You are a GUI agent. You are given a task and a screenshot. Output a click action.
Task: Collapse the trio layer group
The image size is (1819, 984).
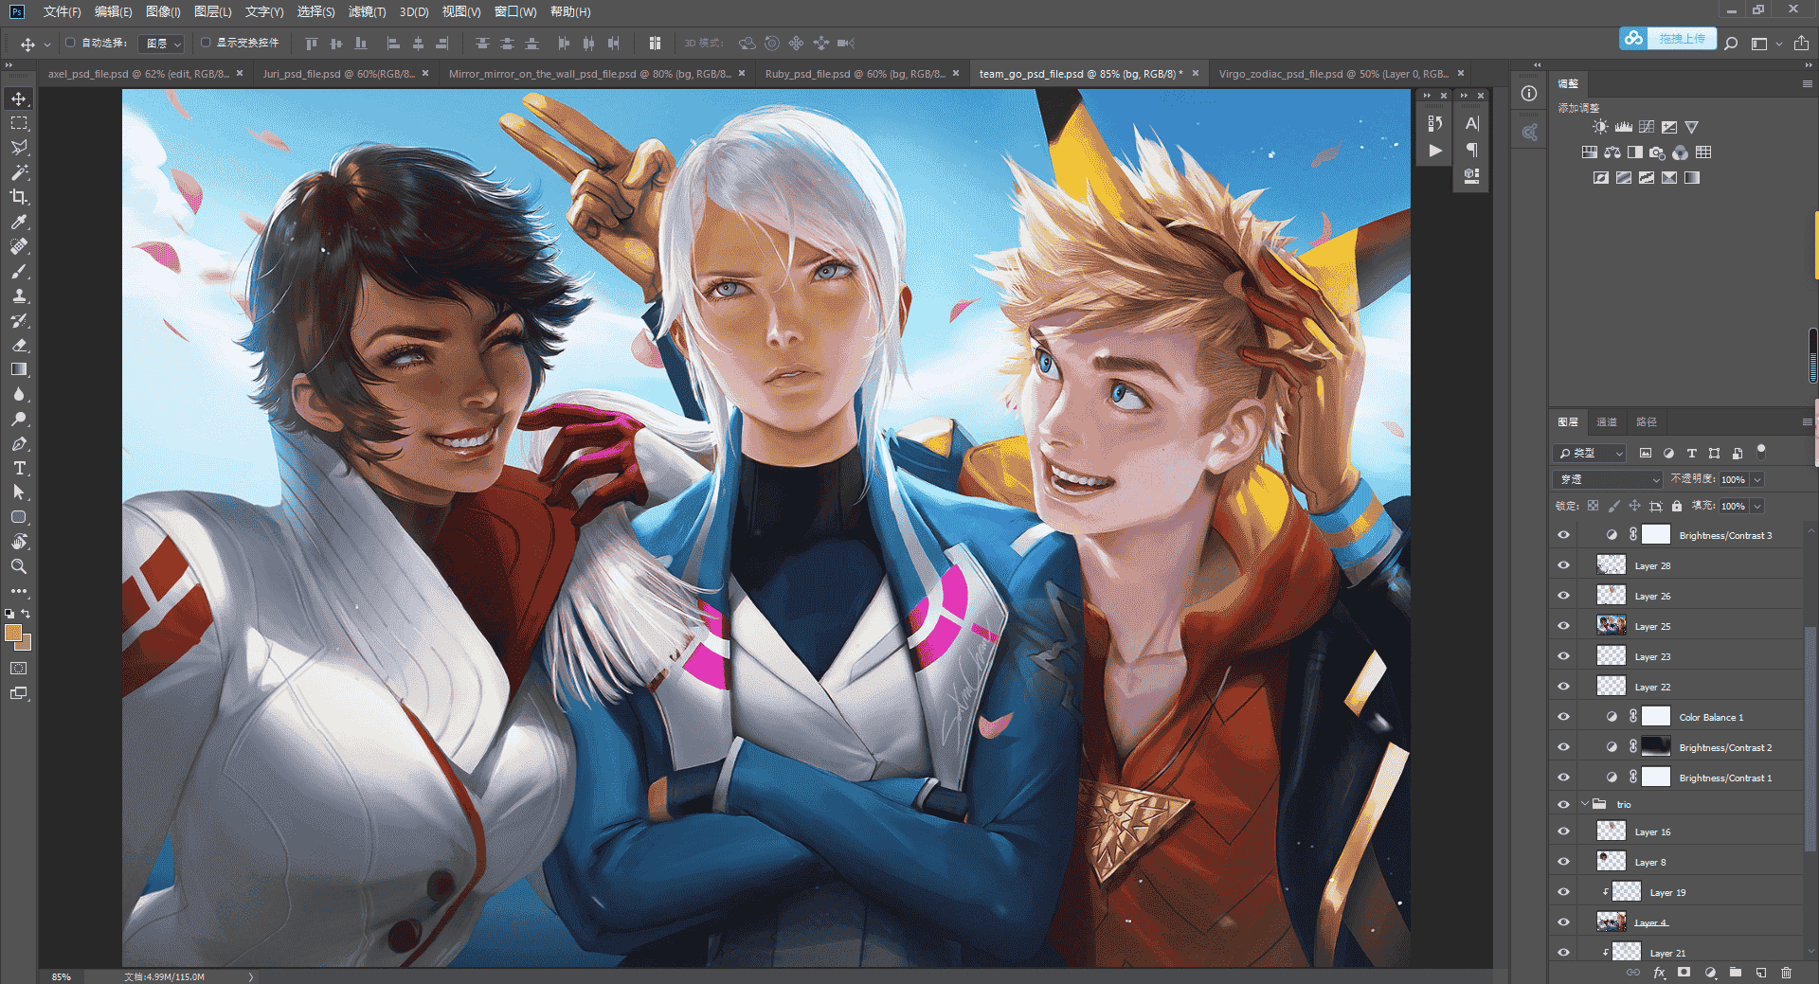click(1584, 804)
